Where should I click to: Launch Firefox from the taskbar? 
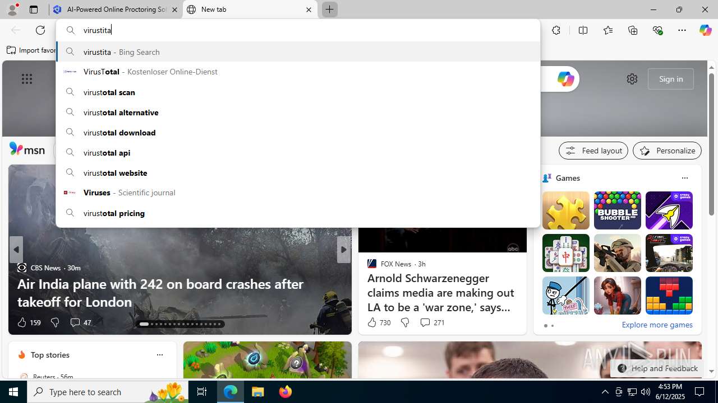tap(286, 392)
